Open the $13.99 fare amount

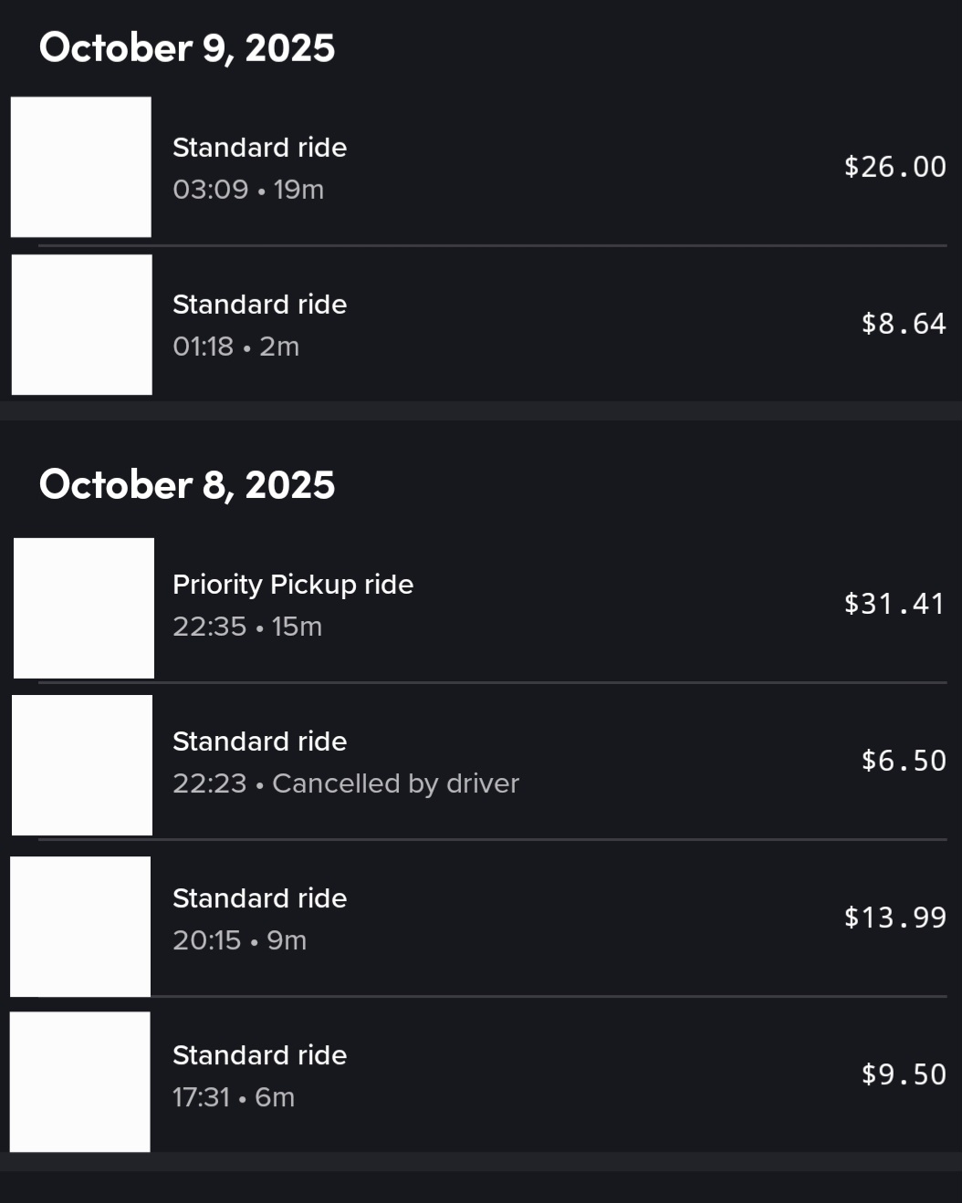tap(894, 918)
